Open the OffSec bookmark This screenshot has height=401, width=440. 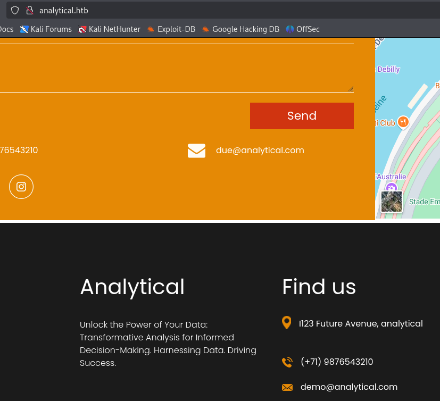[303, 29]
